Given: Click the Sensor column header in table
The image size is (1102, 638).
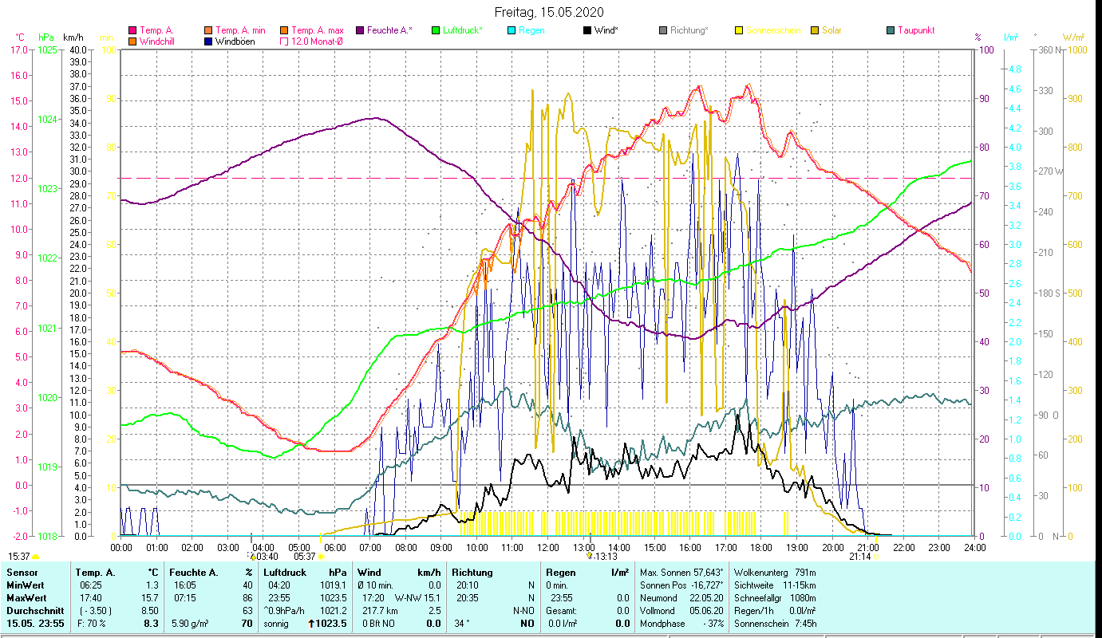Looking at the screenshot, I should (x=22, y=572).
